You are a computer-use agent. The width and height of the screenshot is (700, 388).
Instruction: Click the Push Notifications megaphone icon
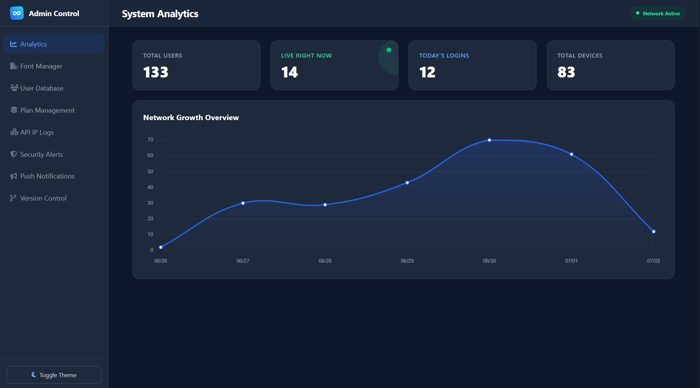14,176
